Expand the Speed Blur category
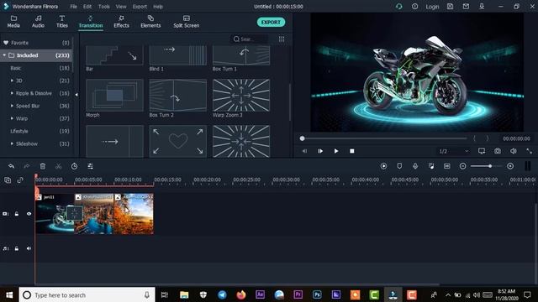Screen dimensions: 538x302 click(12, 106)
